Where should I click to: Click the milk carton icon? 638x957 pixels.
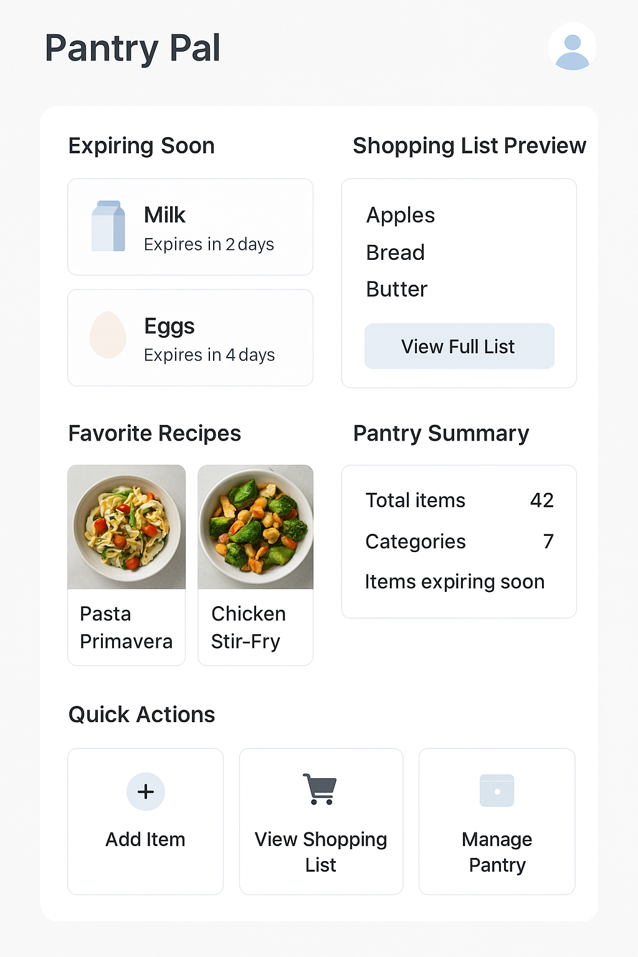[x=108, y=226]
